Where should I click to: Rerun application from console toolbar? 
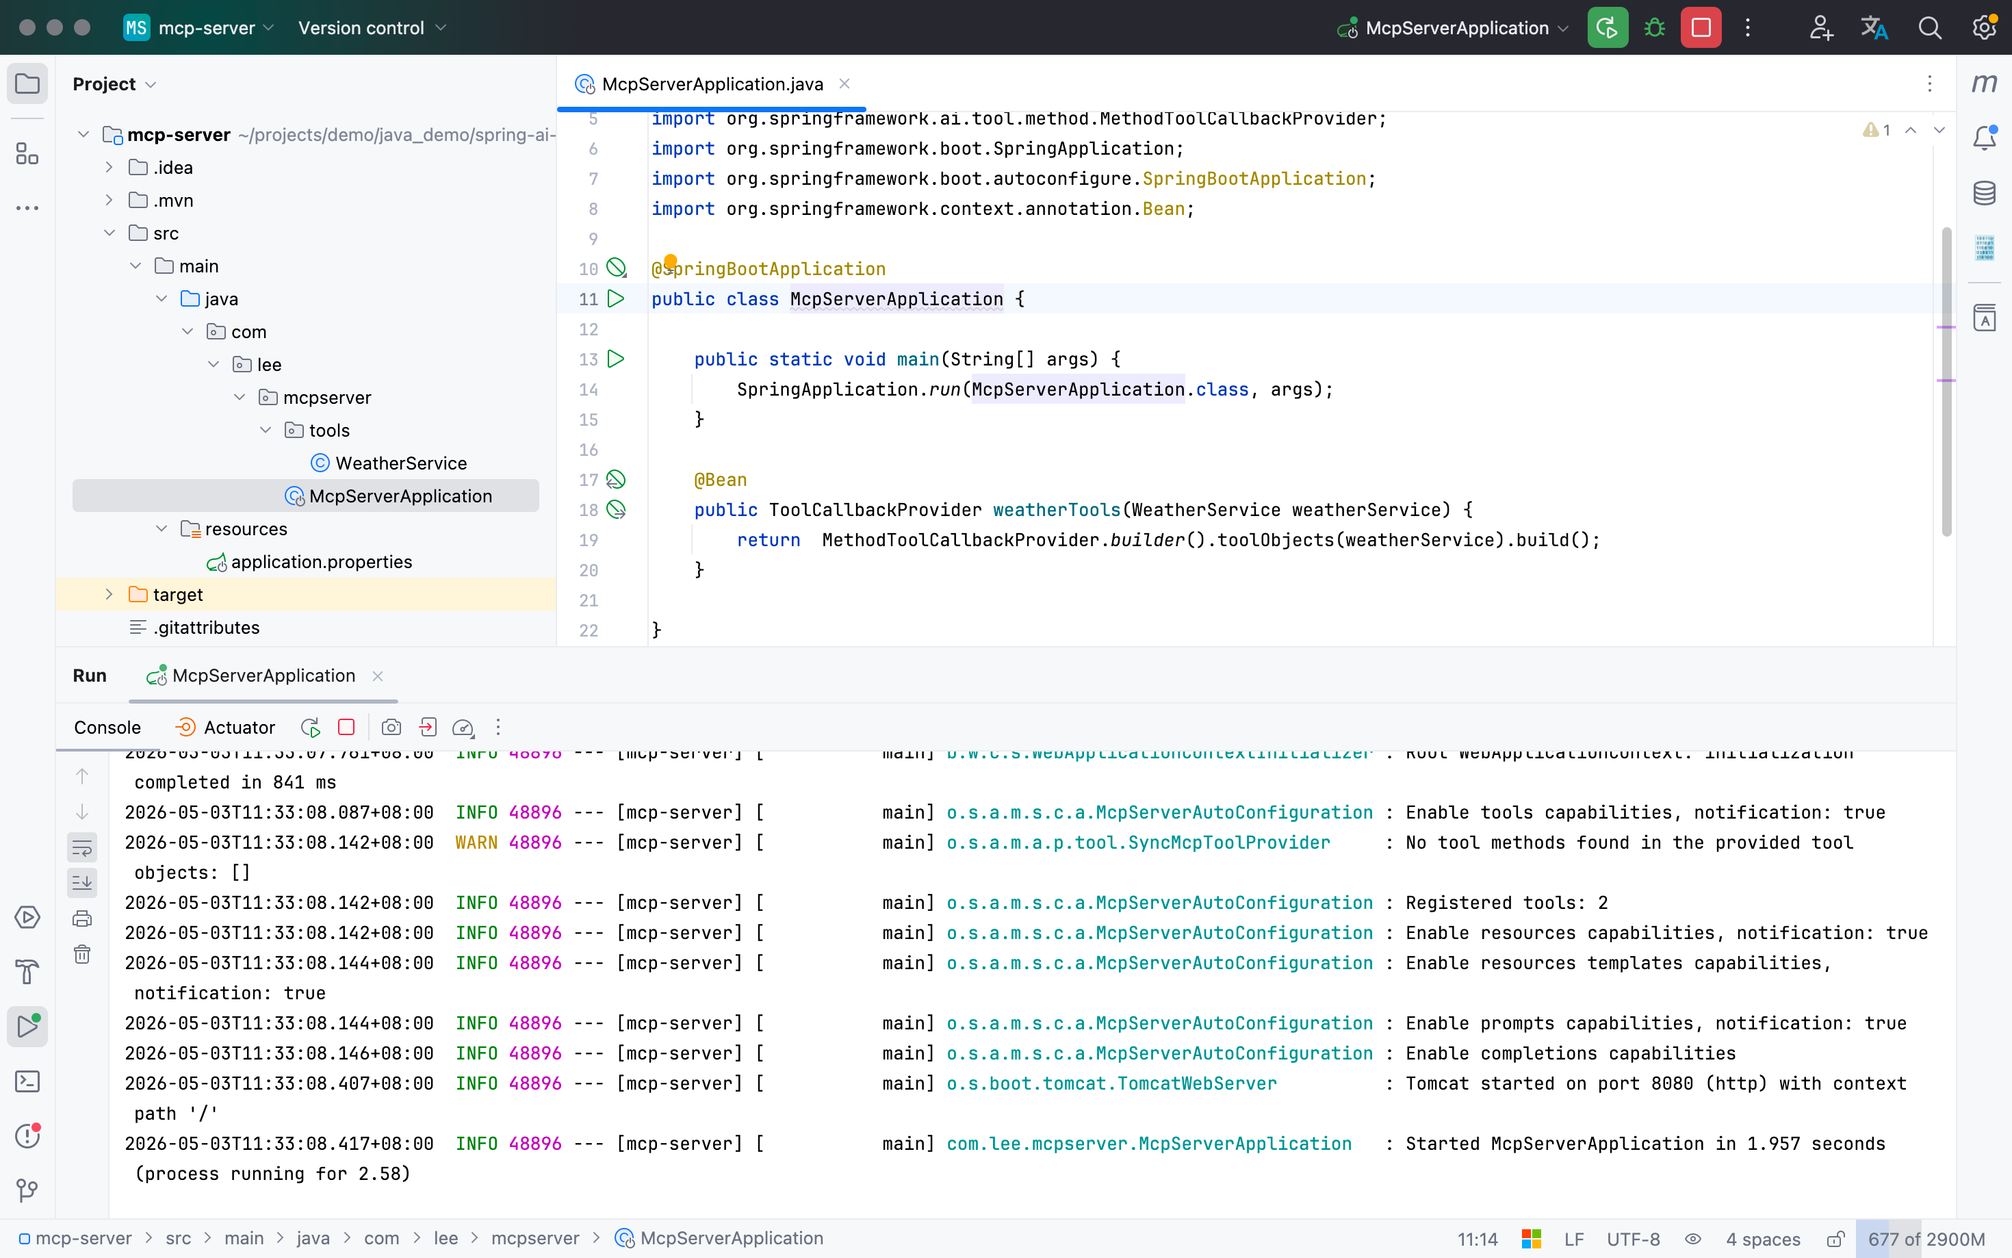310,727
